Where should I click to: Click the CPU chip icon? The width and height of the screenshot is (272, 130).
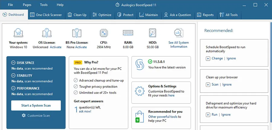pos(104,33)
